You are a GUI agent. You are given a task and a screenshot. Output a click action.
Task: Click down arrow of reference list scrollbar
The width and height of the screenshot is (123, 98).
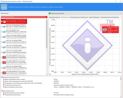tap(47, 75)
